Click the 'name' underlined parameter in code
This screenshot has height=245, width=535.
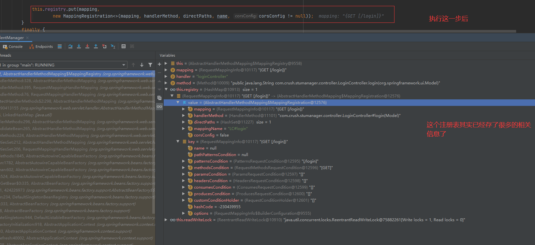222,16
